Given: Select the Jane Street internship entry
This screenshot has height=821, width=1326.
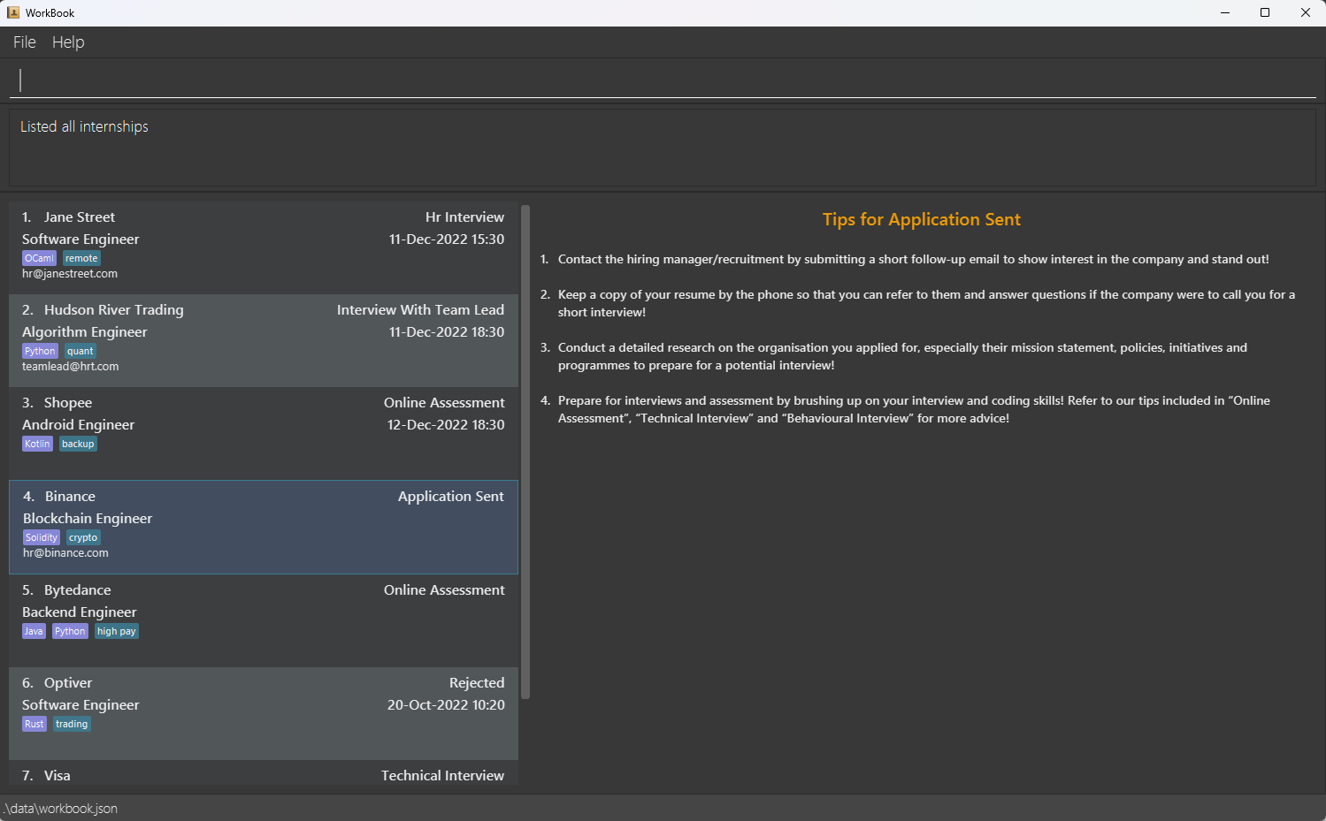Looking at the screenshot, I should 264,248.
